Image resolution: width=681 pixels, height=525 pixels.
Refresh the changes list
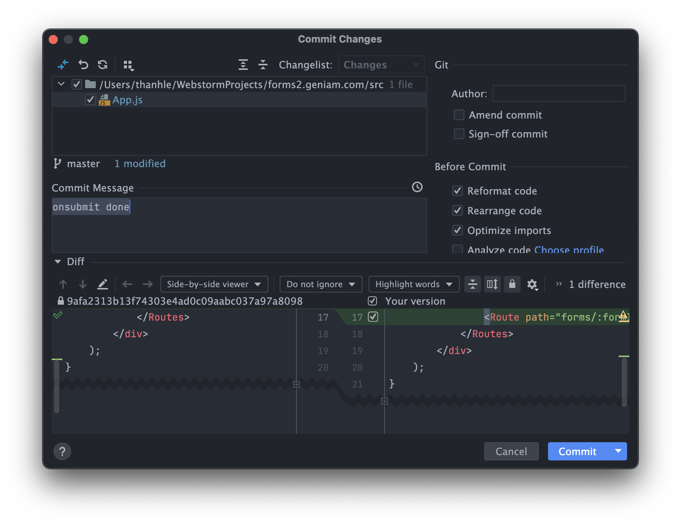click(103, 65)
